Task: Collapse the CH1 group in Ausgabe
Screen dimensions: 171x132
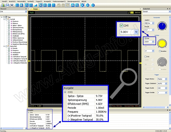Action: tap(28, 112)
